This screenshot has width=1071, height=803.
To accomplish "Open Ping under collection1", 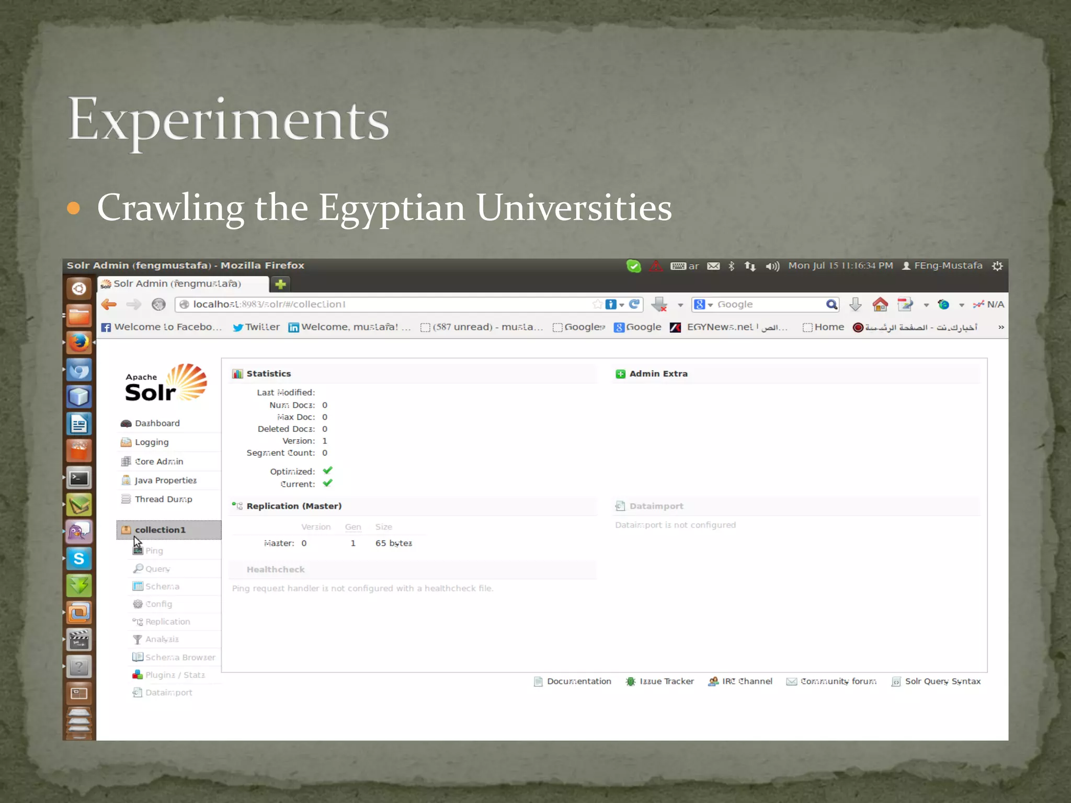I will (148, 550).
